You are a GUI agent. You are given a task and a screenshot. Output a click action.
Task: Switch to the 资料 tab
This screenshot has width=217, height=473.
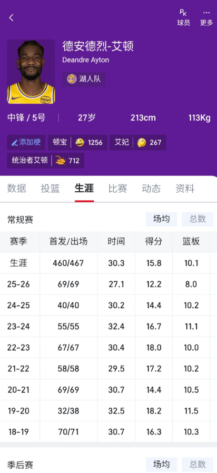(185, 189)
